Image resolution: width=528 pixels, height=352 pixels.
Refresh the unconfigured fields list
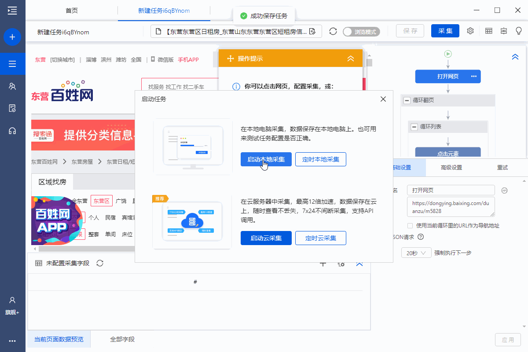100,263
